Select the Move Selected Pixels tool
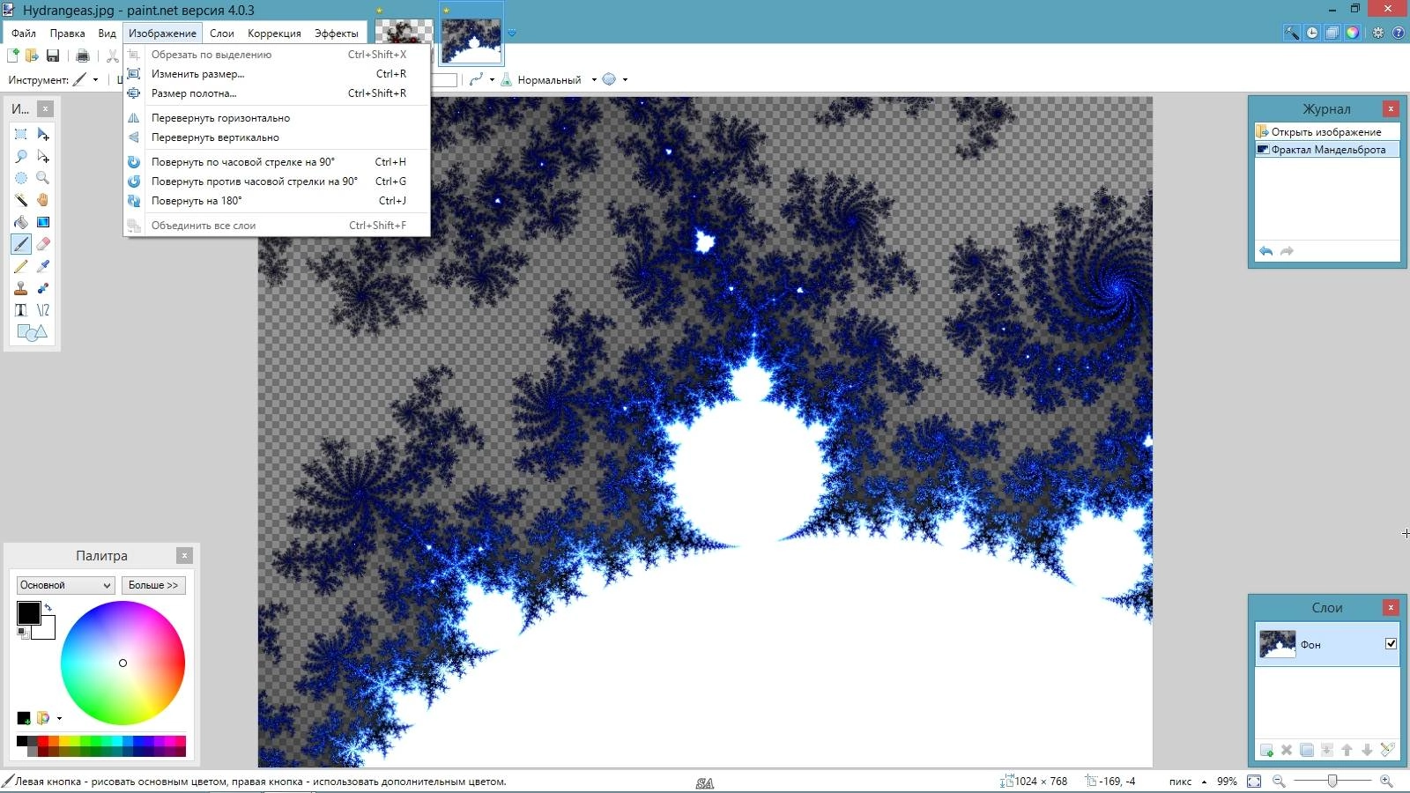 pyautogui.click(x=43, y=134)
